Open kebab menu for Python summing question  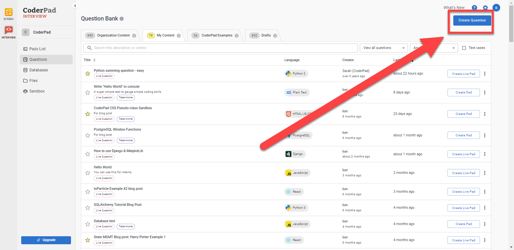[x=484, y=74]
